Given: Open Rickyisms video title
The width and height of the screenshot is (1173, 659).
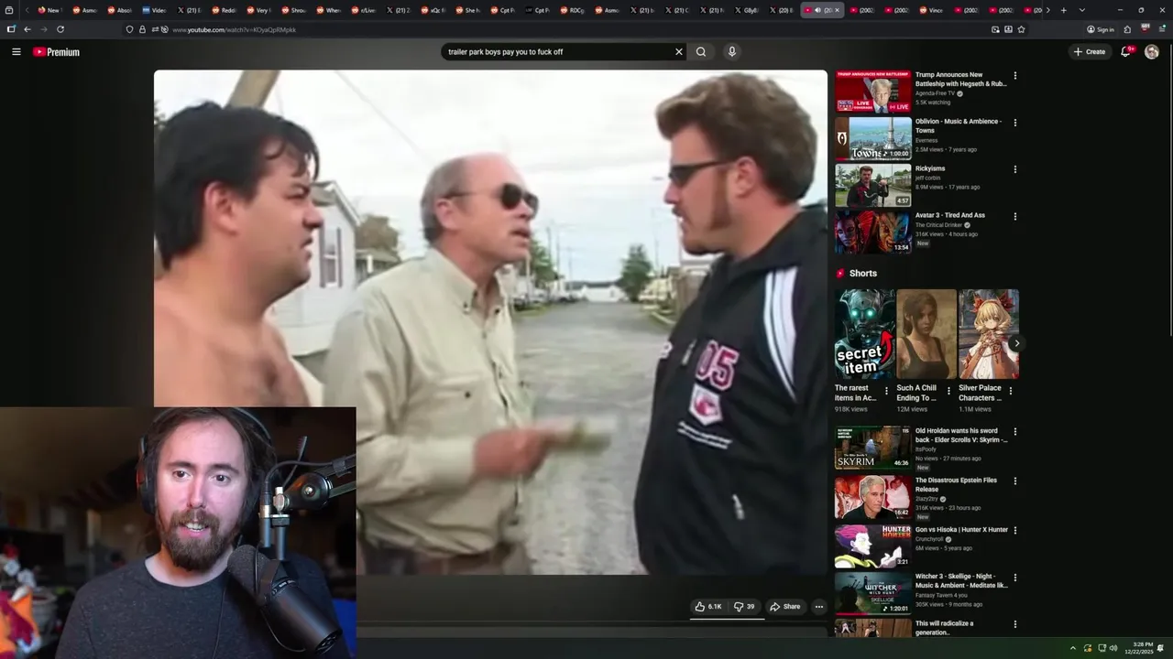Looking at the screenshot, I should [x=931, y=168].
